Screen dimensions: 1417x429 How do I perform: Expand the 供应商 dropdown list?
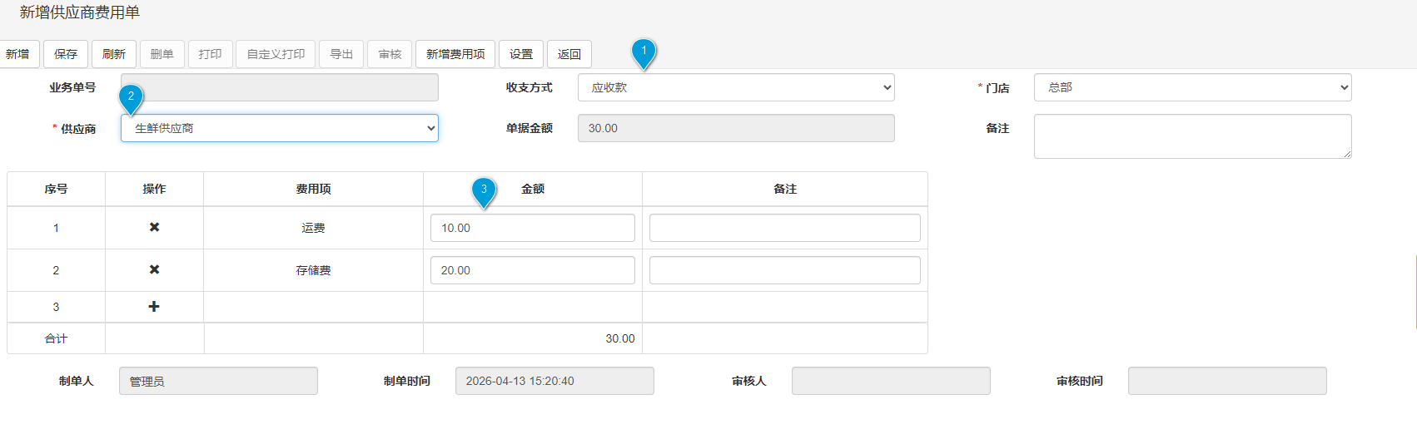(279, 128)
